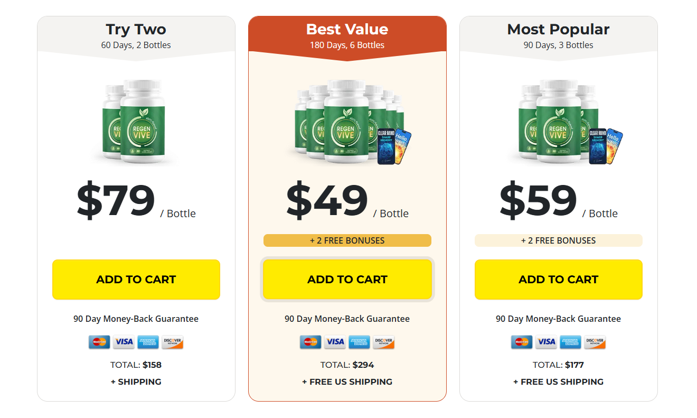Click Discover icon in Best Value card
The height and width of the screenshot is (418, 697).
(x=383, y=342)
